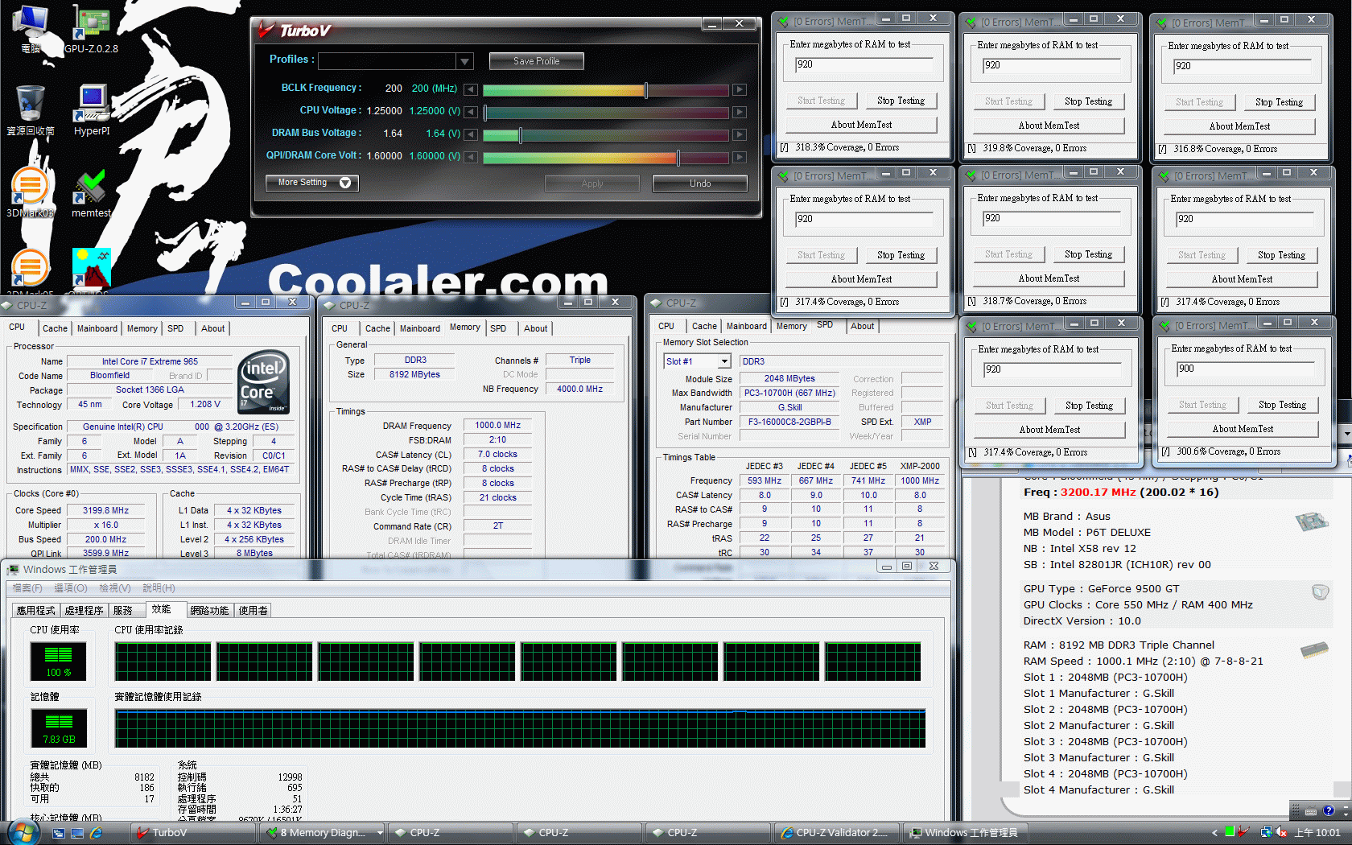Image resolution: width=1352 pixels, height=845 pixels.
Task: Increase DRAM Bus Voltage with right arrow
Action: coord(740,134)
